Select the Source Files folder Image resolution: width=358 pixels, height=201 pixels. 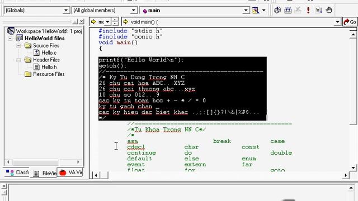[x=46, y=46]
